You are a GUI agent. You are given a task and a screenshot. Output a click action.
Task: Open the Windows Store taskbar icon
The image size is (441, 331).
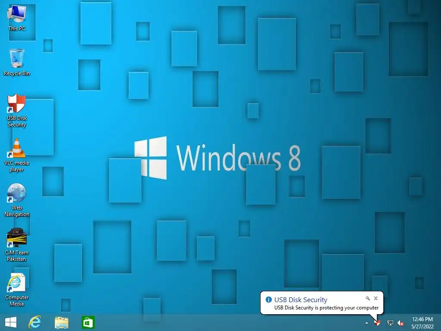click(88, 322)
